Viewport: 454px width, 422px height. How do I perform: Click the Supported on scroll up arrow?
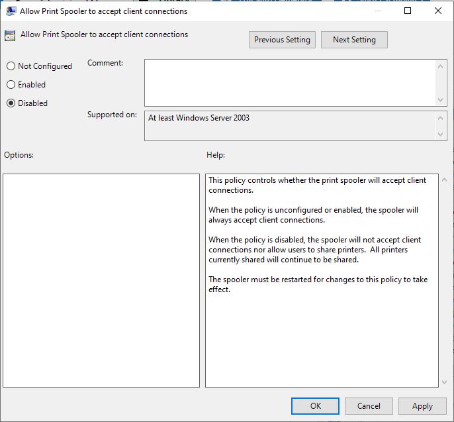(x=441, y=117)
